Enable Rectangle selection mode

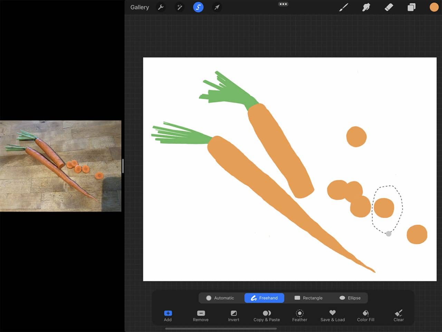click(308, 298)
